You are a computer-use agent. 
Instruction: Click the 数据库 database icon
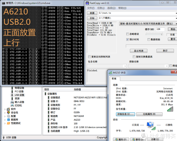8,120
